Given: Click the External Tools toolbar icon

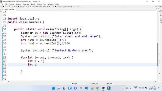Looking at the screenshot, I should tap(45, 7).
